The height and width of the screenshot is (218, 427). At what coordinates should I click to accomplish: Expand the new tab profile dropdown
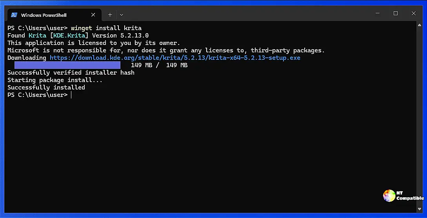click(122, 15)
